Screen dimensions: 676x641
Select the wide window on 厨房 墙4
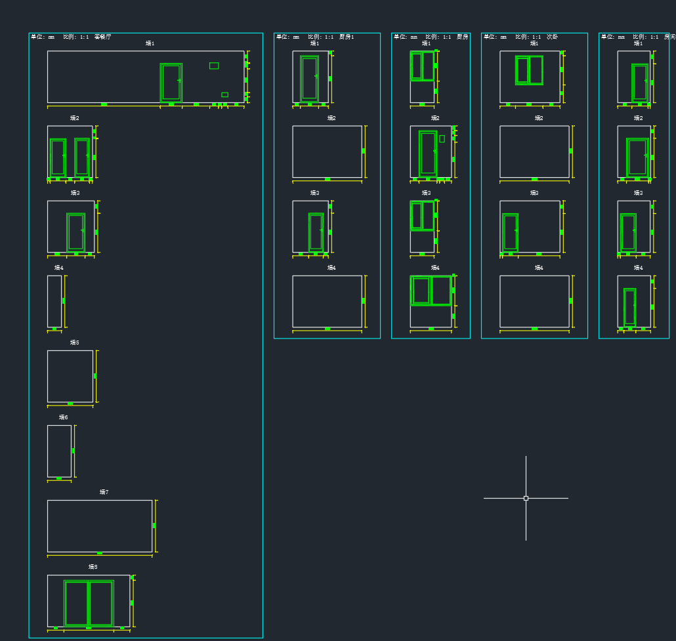point(431,291)
